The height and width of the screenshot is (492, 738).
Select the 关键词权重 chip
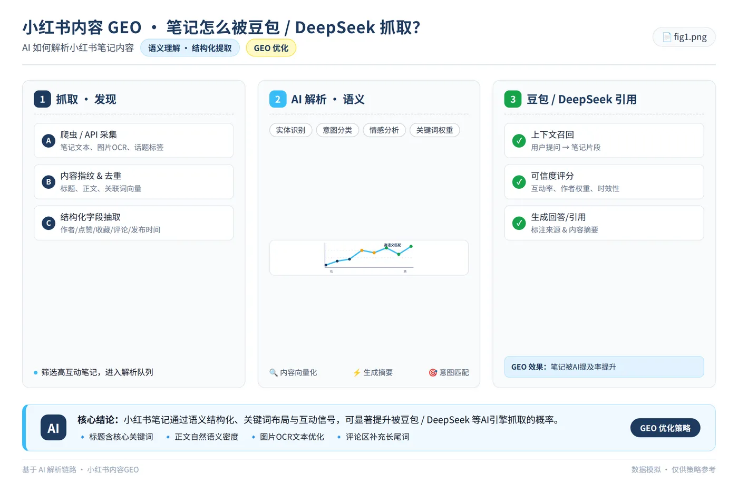(435, 130)
